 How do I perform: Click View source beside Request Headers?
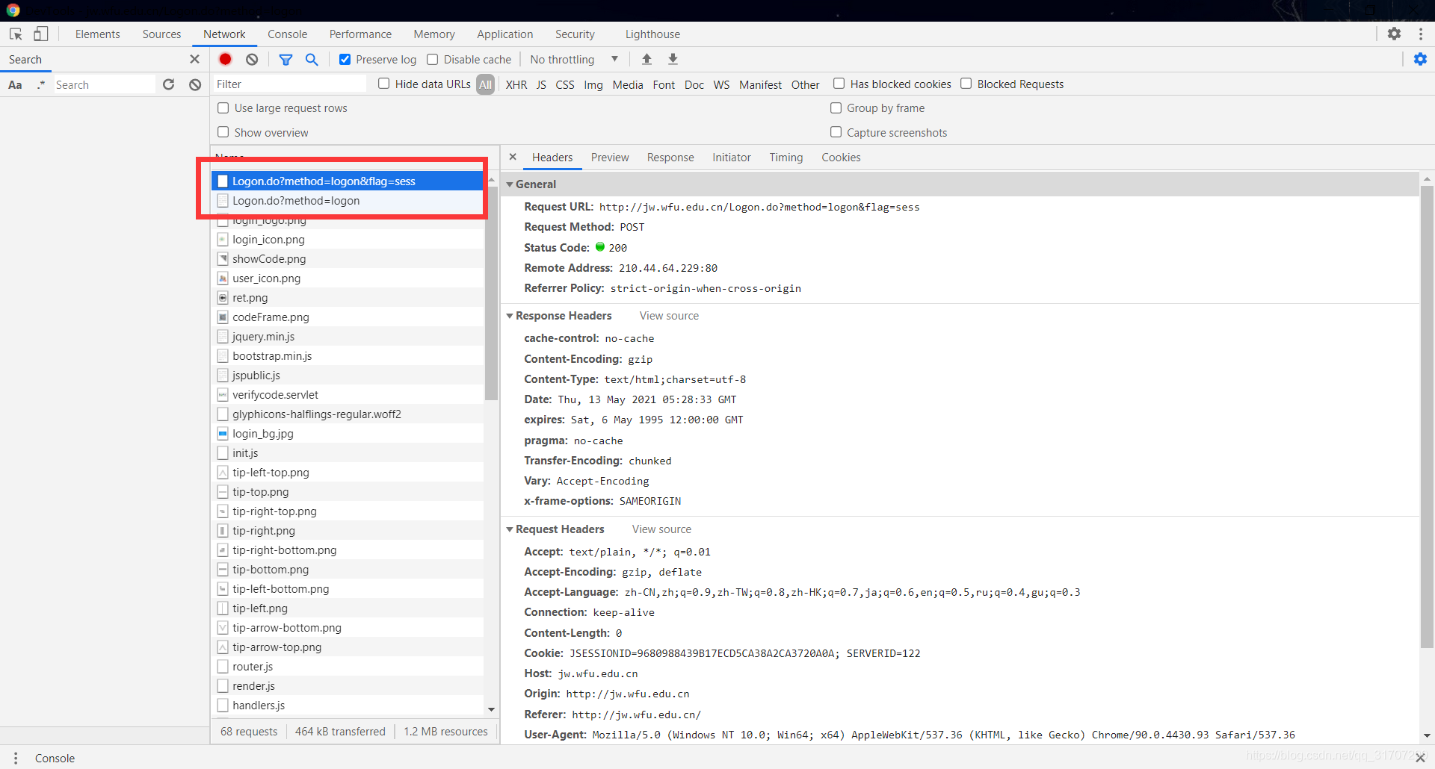(x=661, y=529)
